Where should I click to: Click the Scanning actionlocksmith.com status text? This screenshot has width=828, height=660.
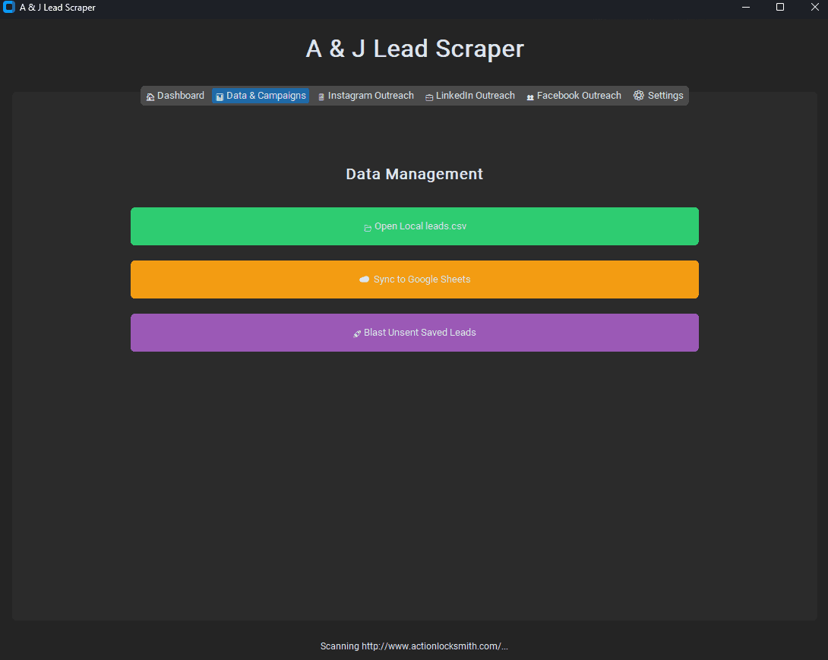(x=414, y=646)
